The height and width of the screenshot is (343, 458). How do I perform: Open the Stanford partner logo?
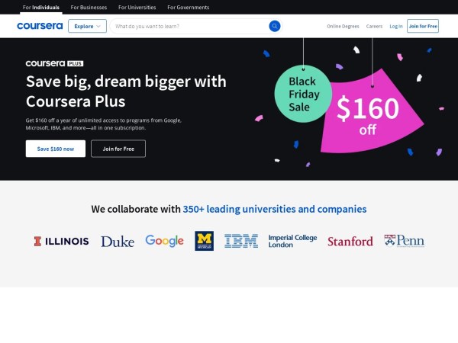pos(350,242)
